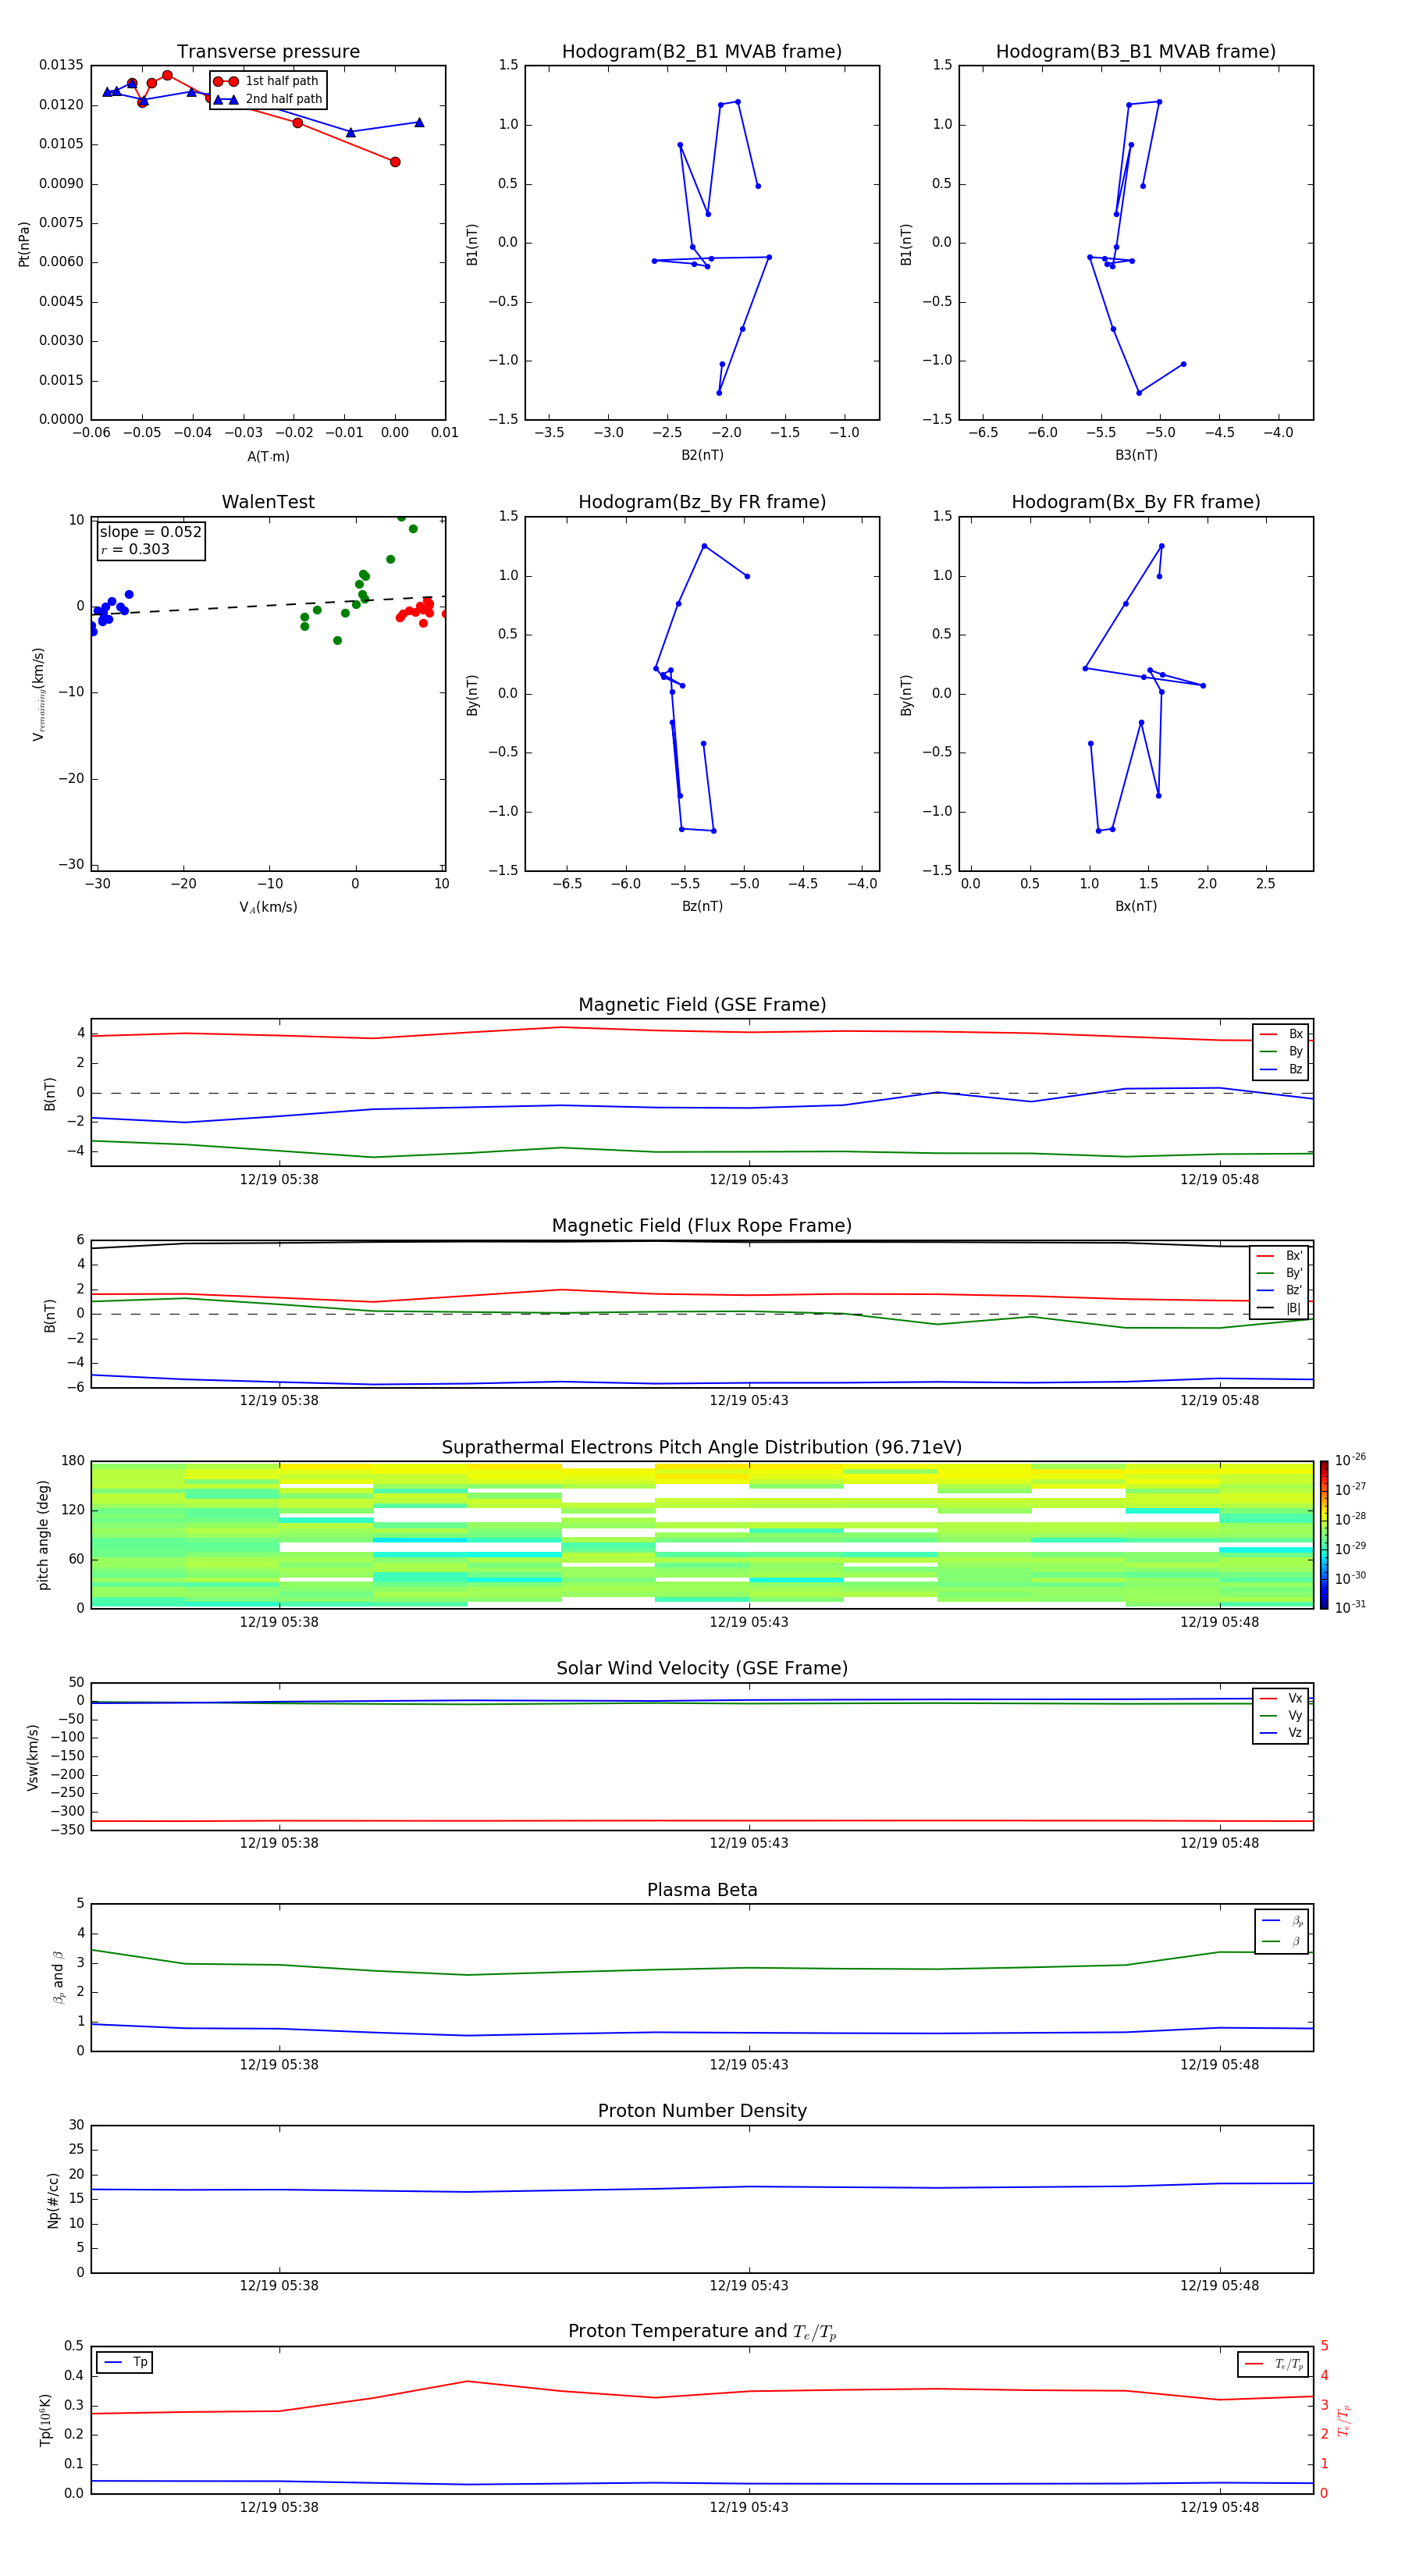
Task: Click the 'r = 0.303' annotation
Action: 135,549
